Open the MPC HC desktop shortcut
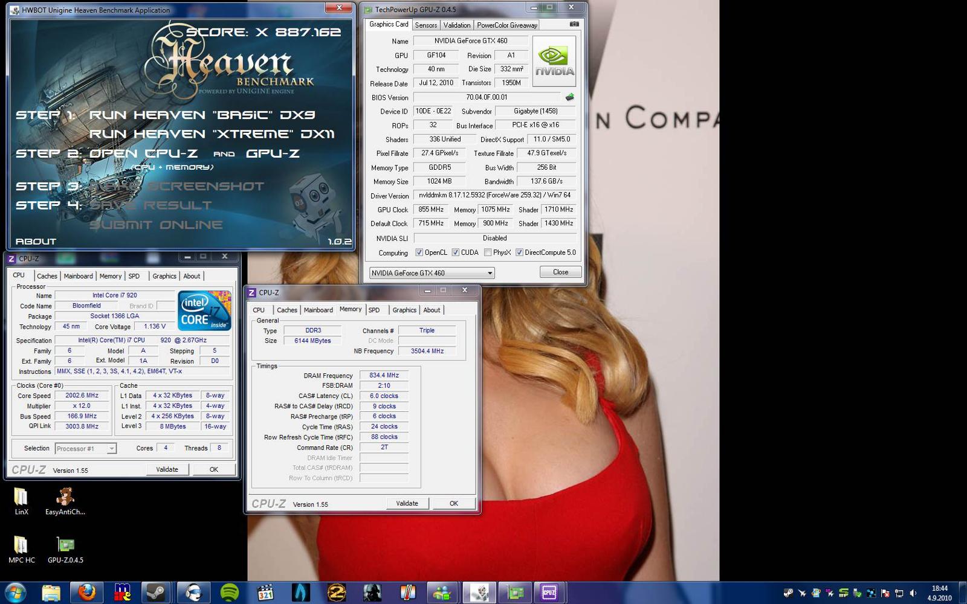The height and width of the screenshot is (604, 967). (x=21, y=550)
